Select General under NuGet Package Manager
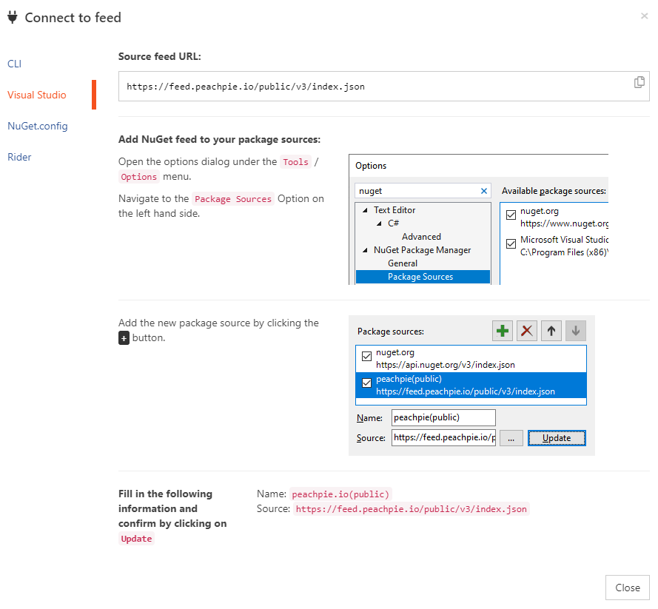Screen dimensions: 658x609 [x=403, y=263]
